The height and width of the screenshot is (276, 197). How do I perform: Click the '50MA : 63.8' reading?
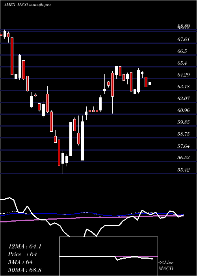24,270
